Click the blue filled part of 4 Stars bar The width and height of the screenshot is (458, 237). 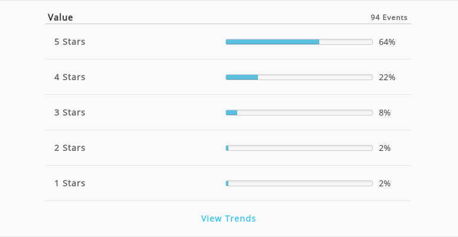point(242,77)
